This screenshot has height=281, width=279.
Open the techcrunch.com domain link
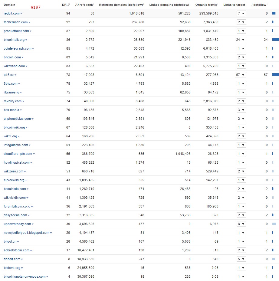16,22
